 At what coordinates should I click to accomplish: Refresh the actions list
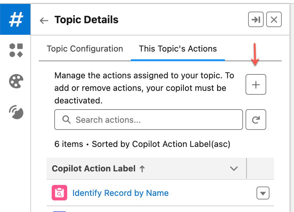(256, 120)
